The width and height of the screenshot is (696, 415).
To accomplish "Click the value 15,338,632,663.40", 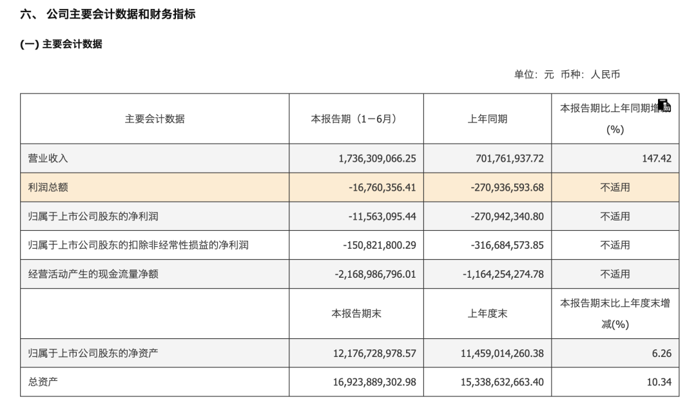I will click(503, 381).
